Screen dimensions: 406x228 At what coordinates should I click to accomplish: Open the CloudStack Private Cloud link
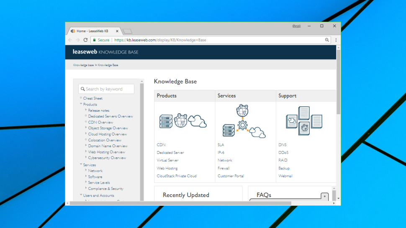(177, 176)
